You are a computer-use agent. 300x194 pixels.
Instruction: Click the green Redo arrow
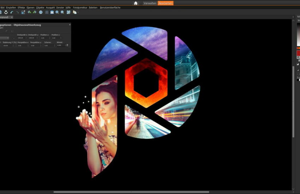[35, 12]
